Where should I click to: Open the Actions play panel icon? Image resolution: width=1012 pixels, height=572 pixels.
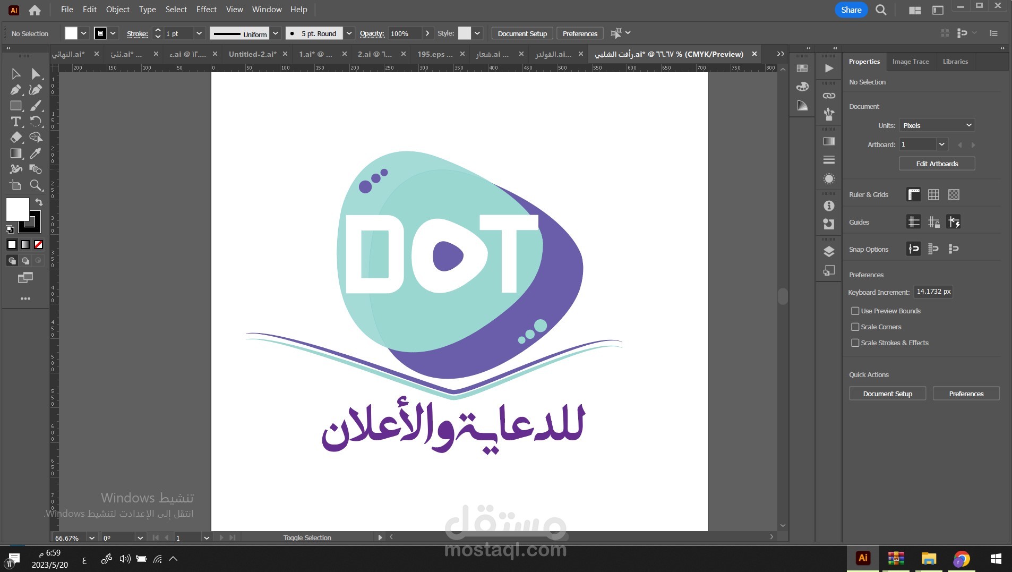click(829, 68)
